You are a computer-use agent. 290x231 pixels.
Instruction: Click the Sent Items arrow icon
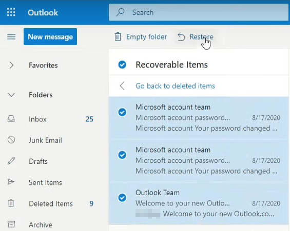(x=11, y=182)
